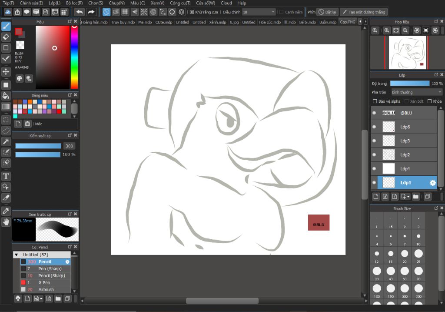Screen dimensions: 445x312
Task: Select the Lasso selection tool
Action: point(6,131)
